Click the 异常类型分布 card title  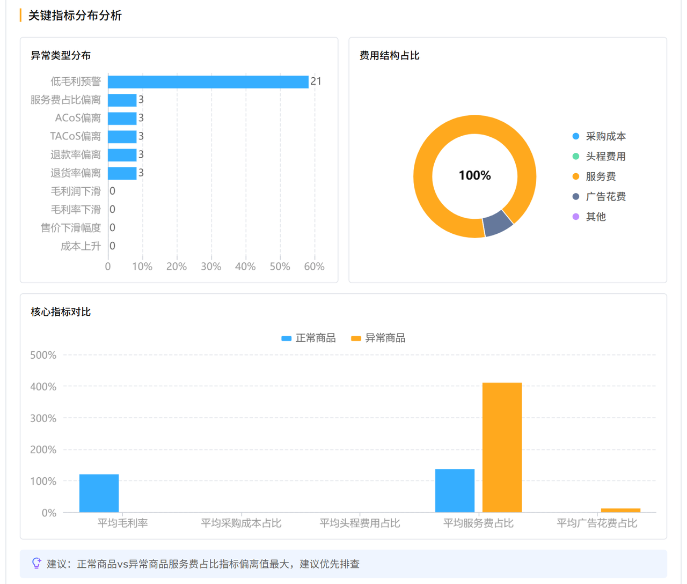coord(61,55)
